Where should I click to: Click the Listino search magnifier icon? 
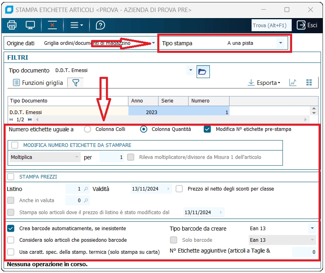coord(86,189)
